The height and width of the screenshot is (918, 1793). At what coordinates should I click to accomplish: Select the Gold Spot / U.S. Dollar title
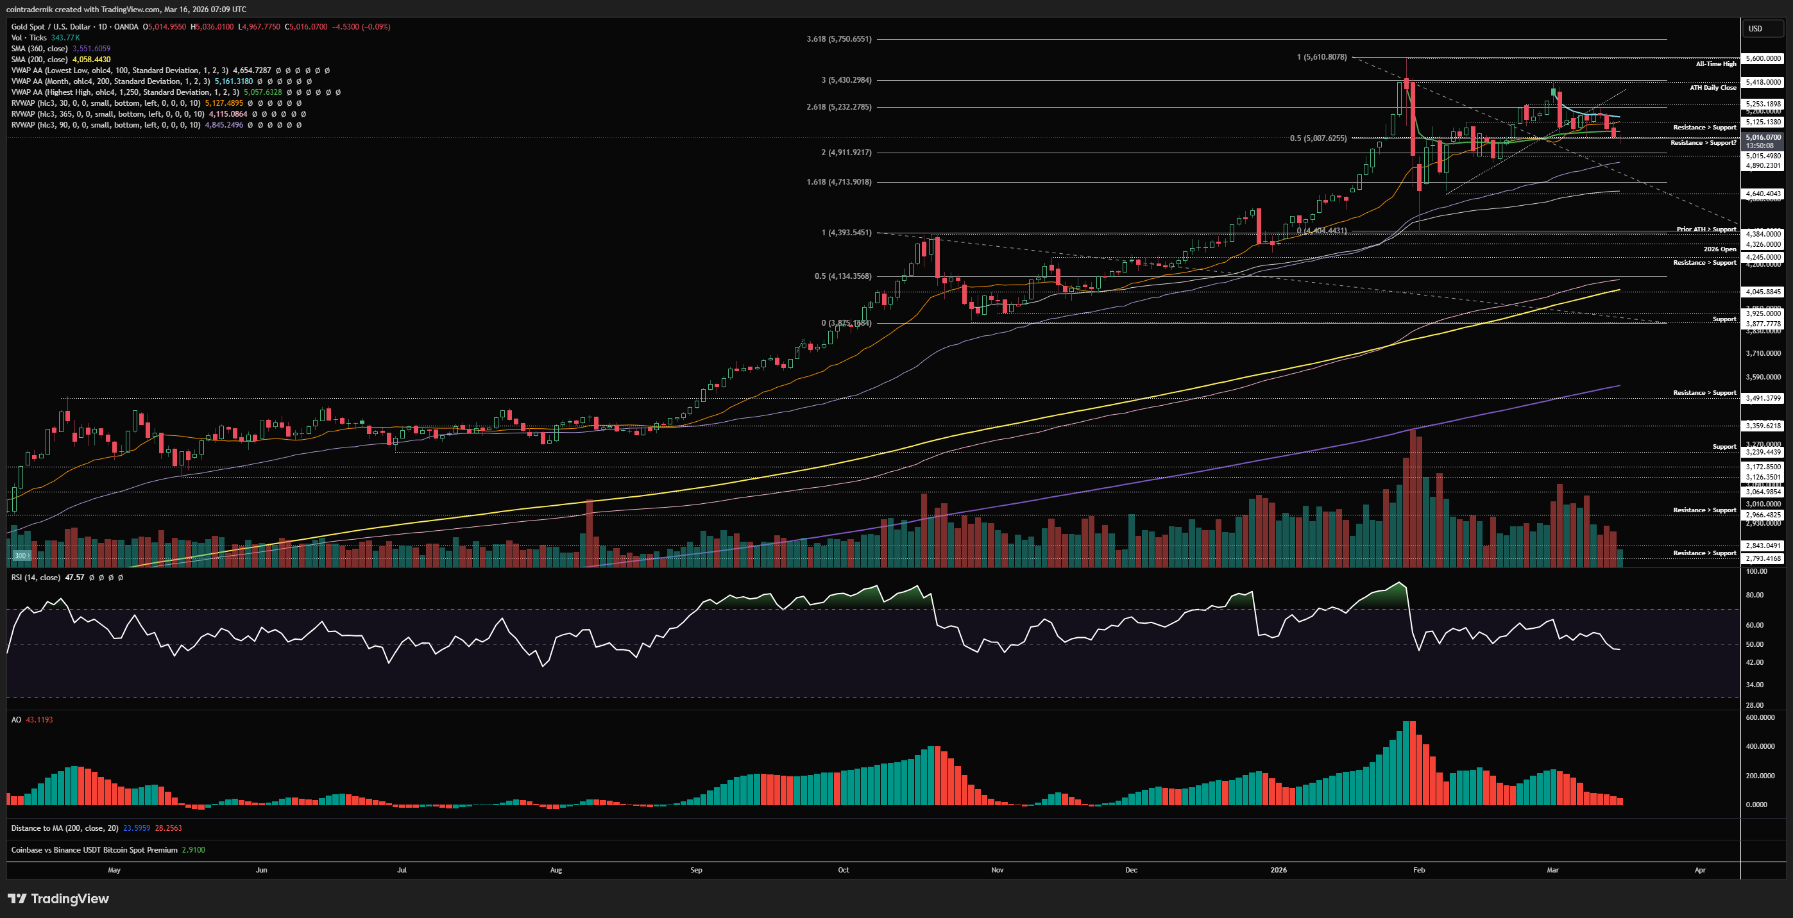pos(51,27)
